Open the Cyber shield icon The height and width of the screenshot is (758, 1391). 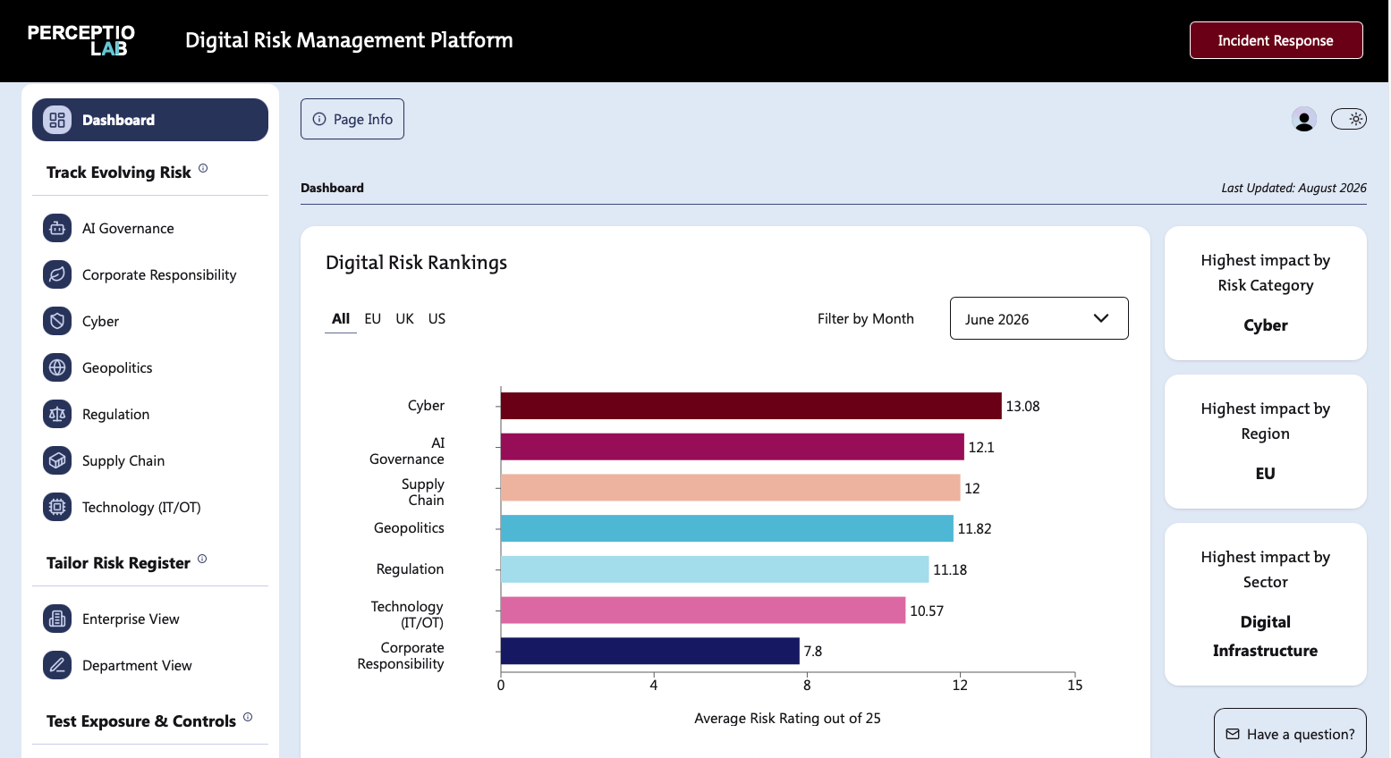pyautogui.click(x=57, y=321)
